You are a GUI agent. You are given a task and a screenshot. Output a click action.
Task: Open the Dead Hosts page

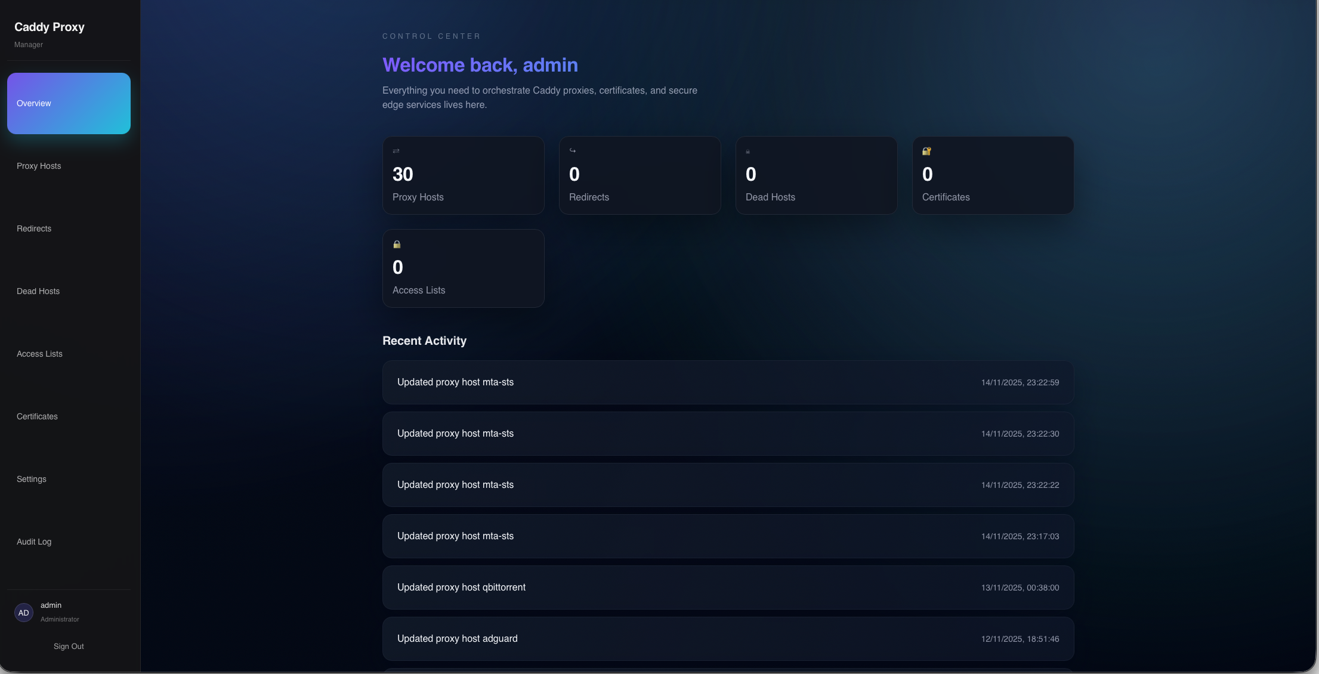tap(38, 291)
